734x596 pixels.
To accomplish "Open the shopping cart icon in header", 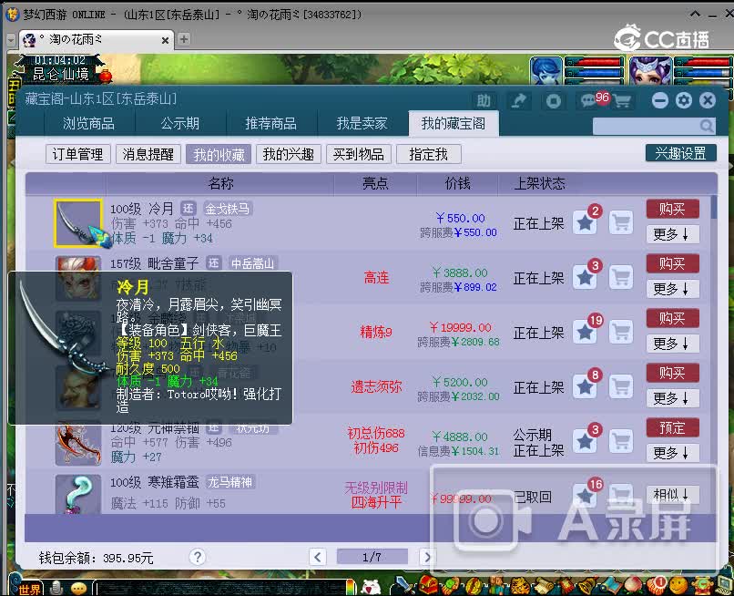I will point(622,100).
